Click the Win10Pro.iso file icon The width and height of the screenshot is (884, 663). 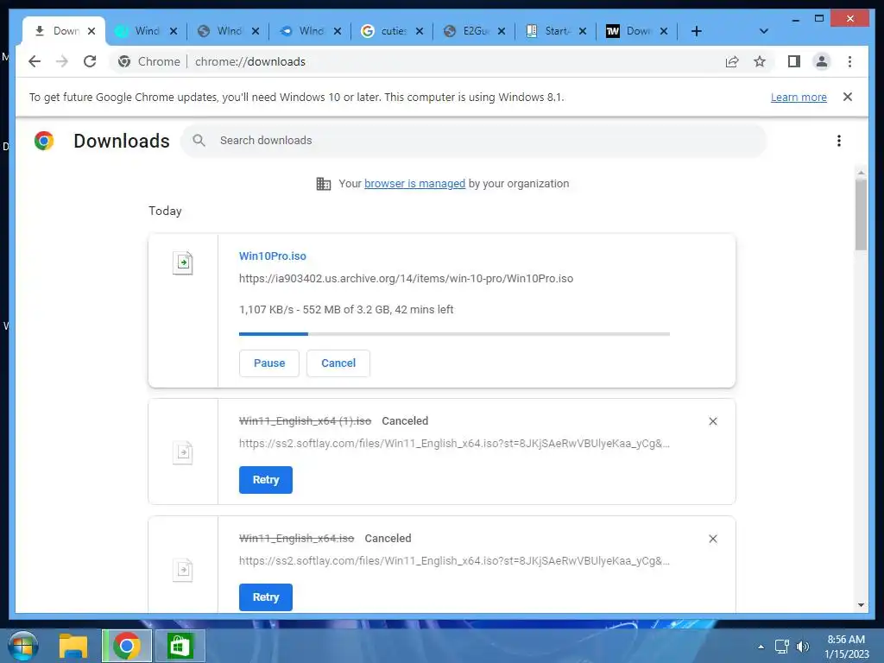click(x=183, y=262)
